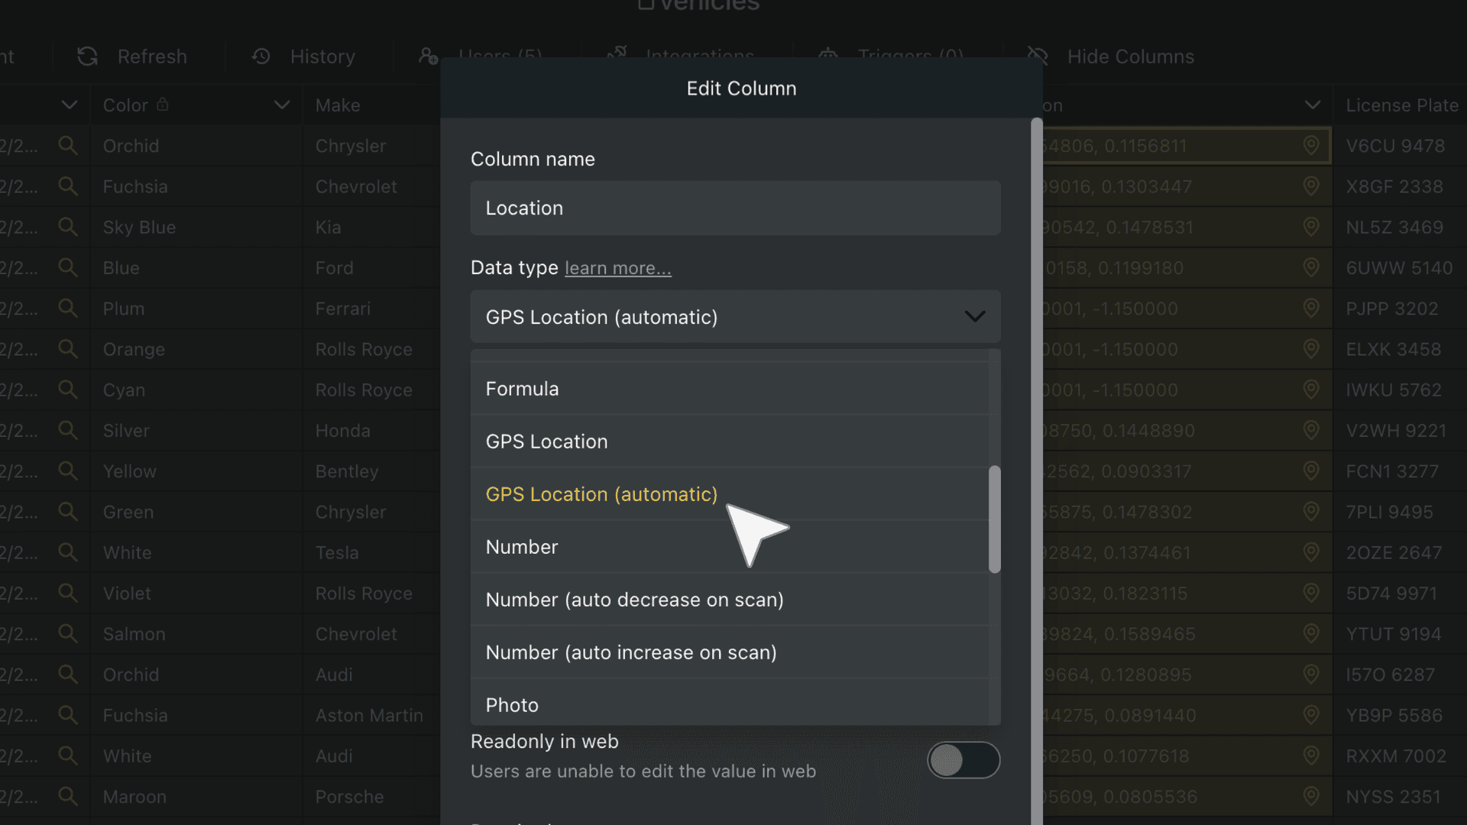Select the Photo data type option

(x=511, y=704)
